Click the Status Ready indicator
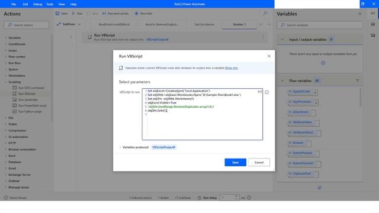 [15, 198]
